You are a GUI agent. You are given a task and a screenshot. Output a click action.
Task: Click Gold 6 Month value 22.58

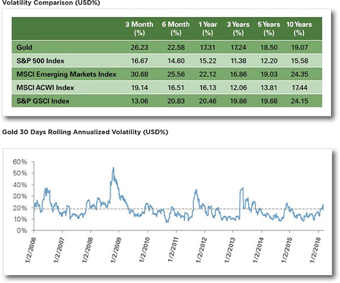coord(176,47)
